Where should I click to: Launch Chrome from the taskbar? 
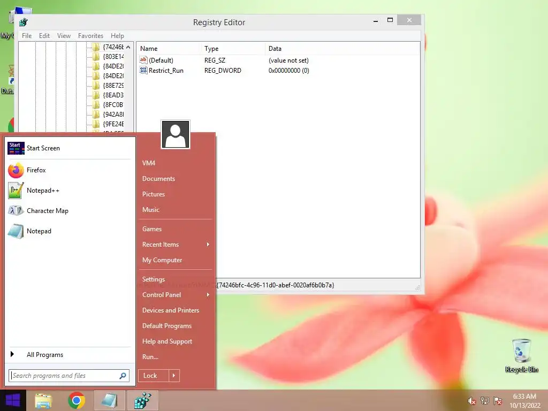click(x=77, y=400)
